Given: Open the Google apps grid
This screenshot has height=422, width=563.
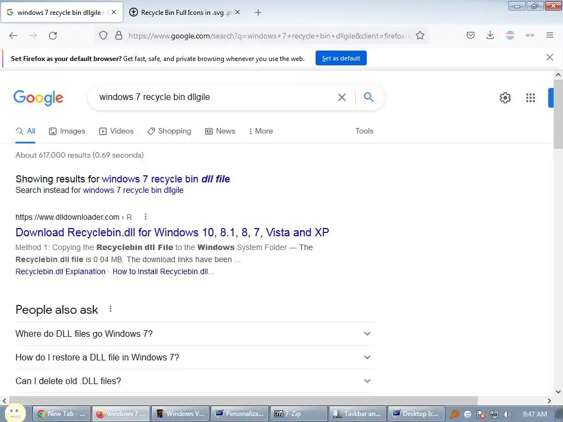Looking at the screenshot, I should (531, 98).
